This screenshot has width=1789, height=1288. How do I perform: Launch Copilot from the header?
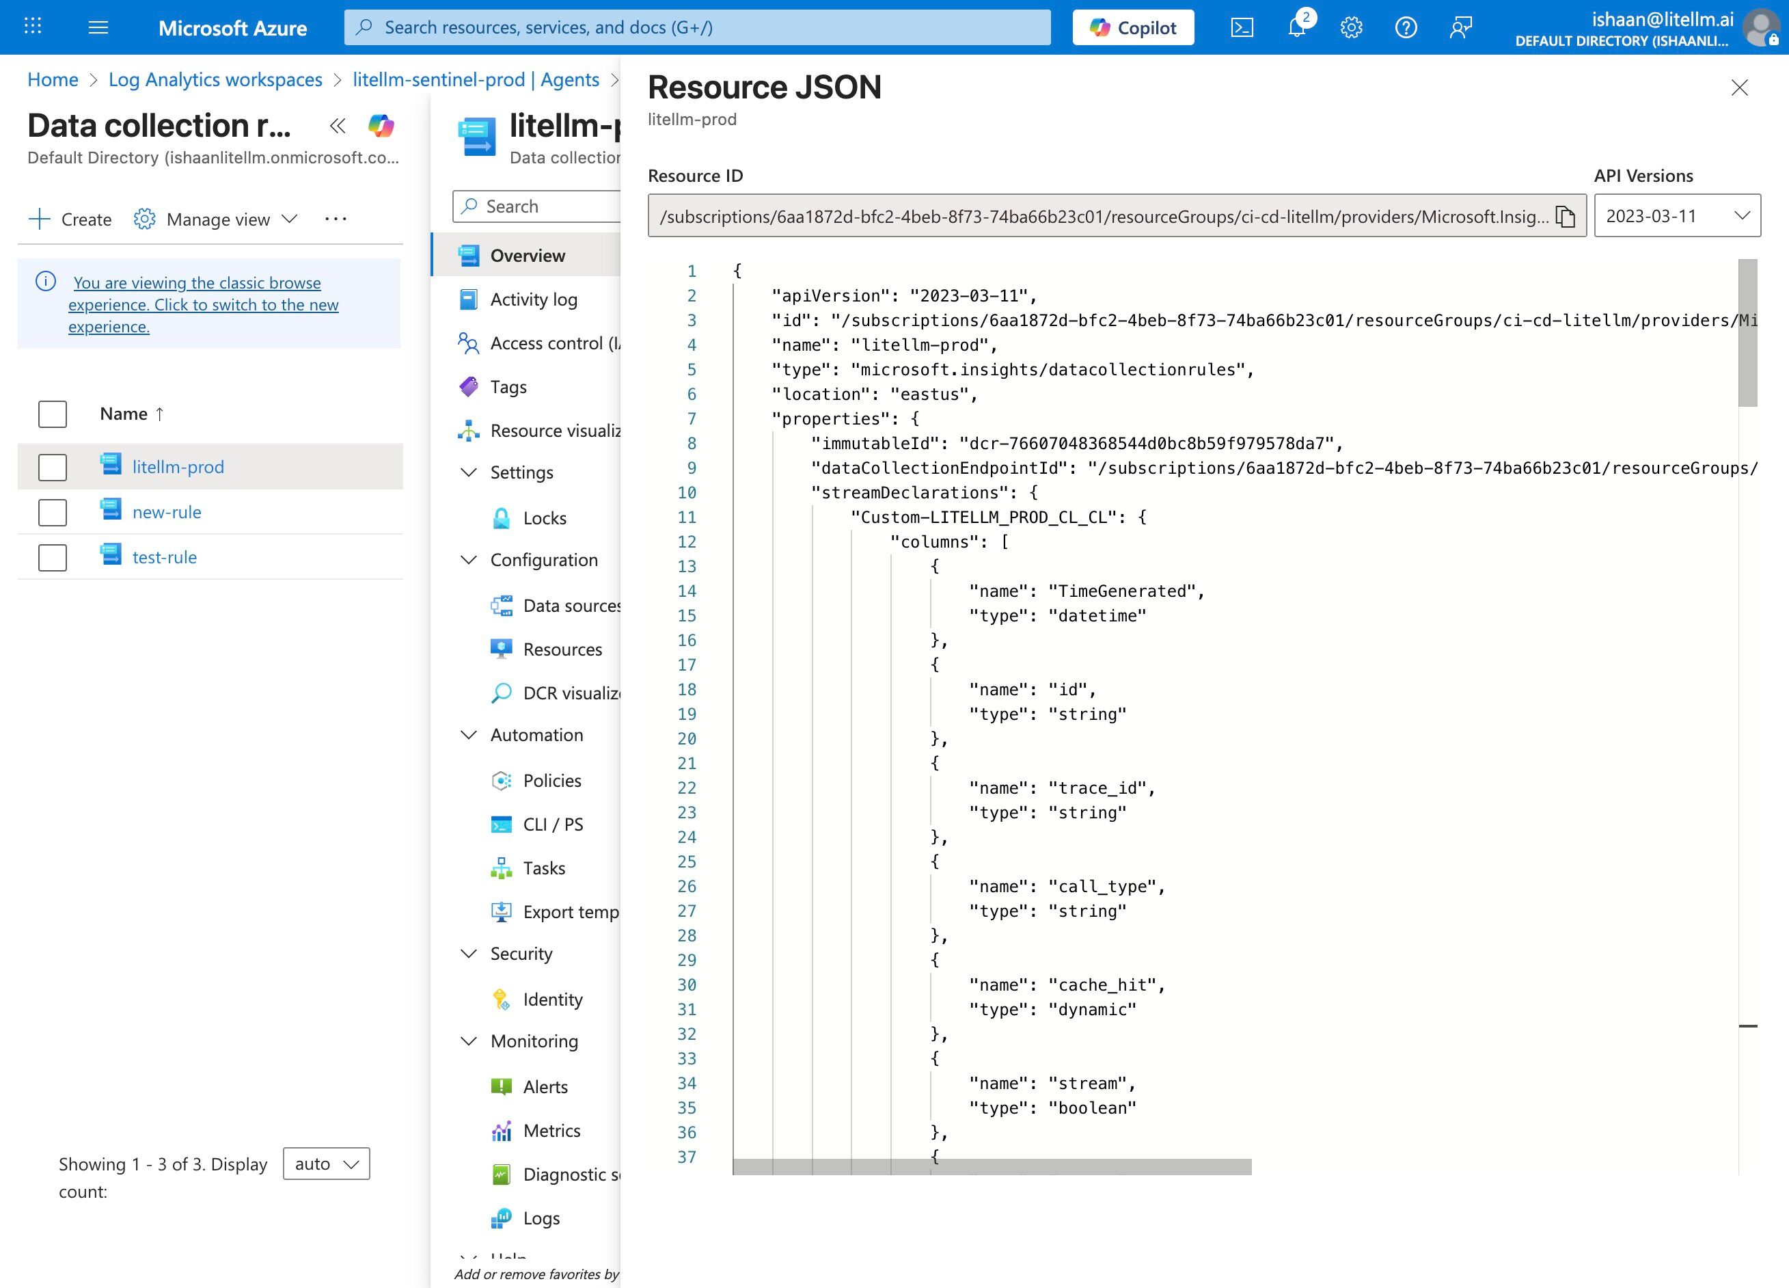(1133, 27)
